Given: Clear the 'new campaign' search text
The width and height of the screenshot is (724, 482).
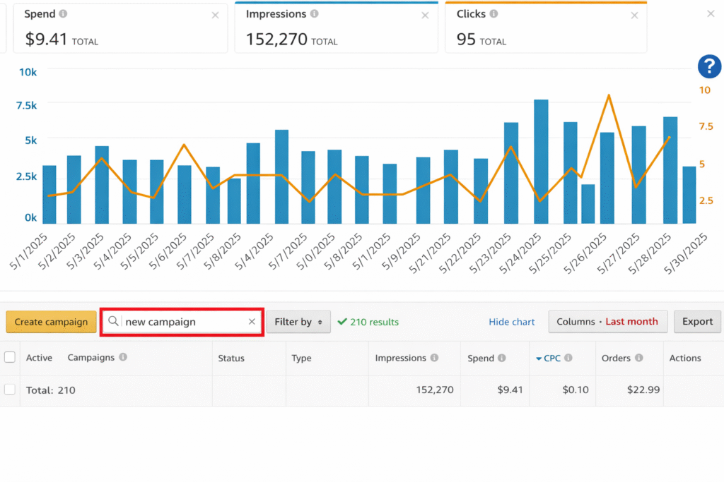Looking at the screenshot, I should 252,322.
